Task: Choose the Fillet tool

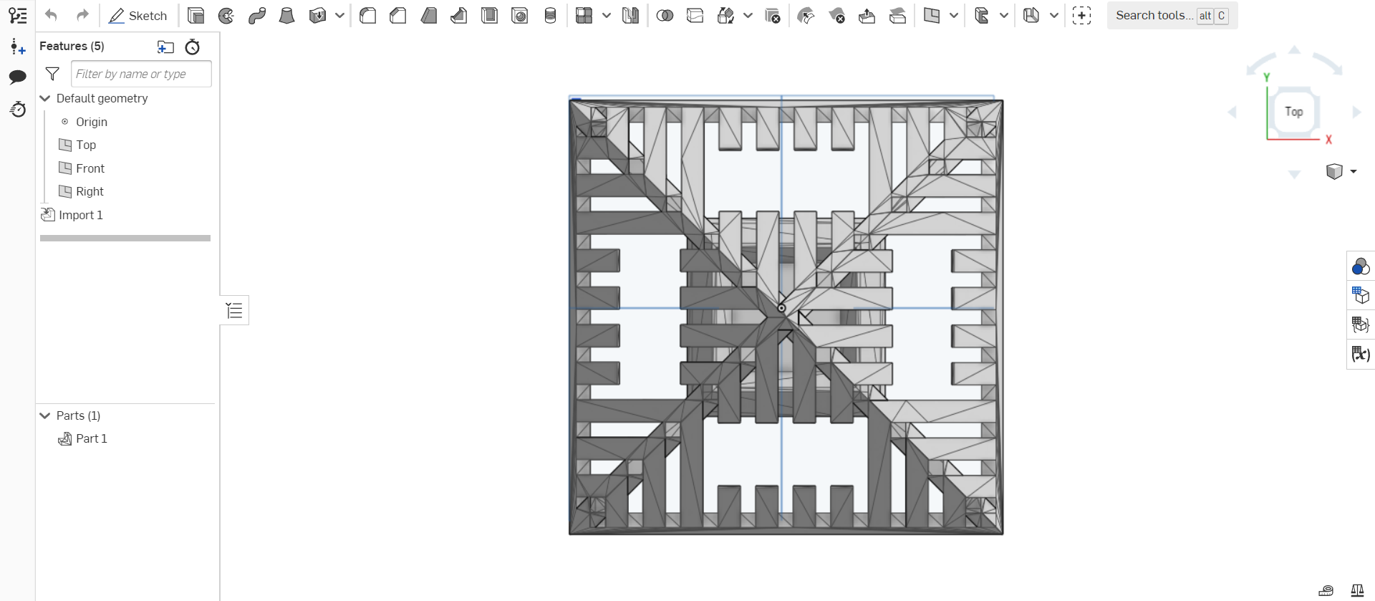Action: coord(368,15)
